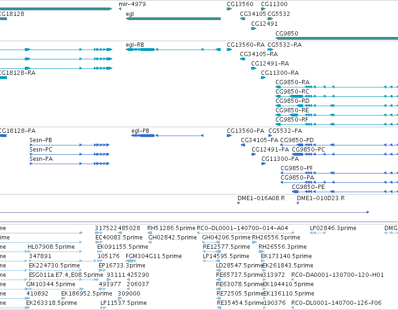
Task: Click the CG9850-RC transcript label
Action: (292, 91)
